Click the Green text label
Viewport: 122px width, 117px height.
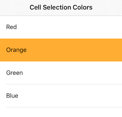tap(14, 73)
